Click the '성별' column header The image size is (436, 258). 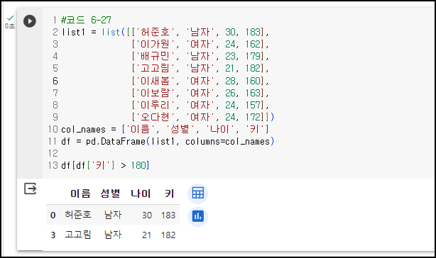tap(110, 193)
